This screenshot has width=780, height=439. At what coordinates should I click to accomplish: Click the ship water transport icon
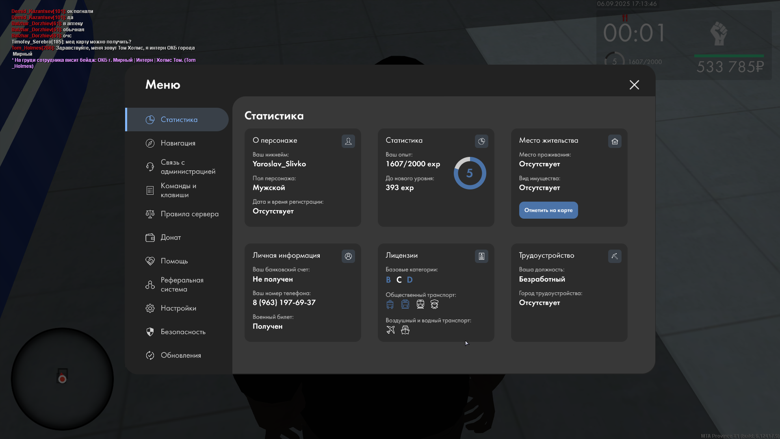[405, 330]
